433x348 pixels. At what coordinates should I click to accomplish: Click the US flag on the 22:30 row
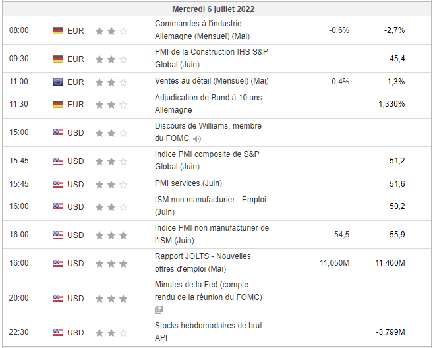coord(58,333)
